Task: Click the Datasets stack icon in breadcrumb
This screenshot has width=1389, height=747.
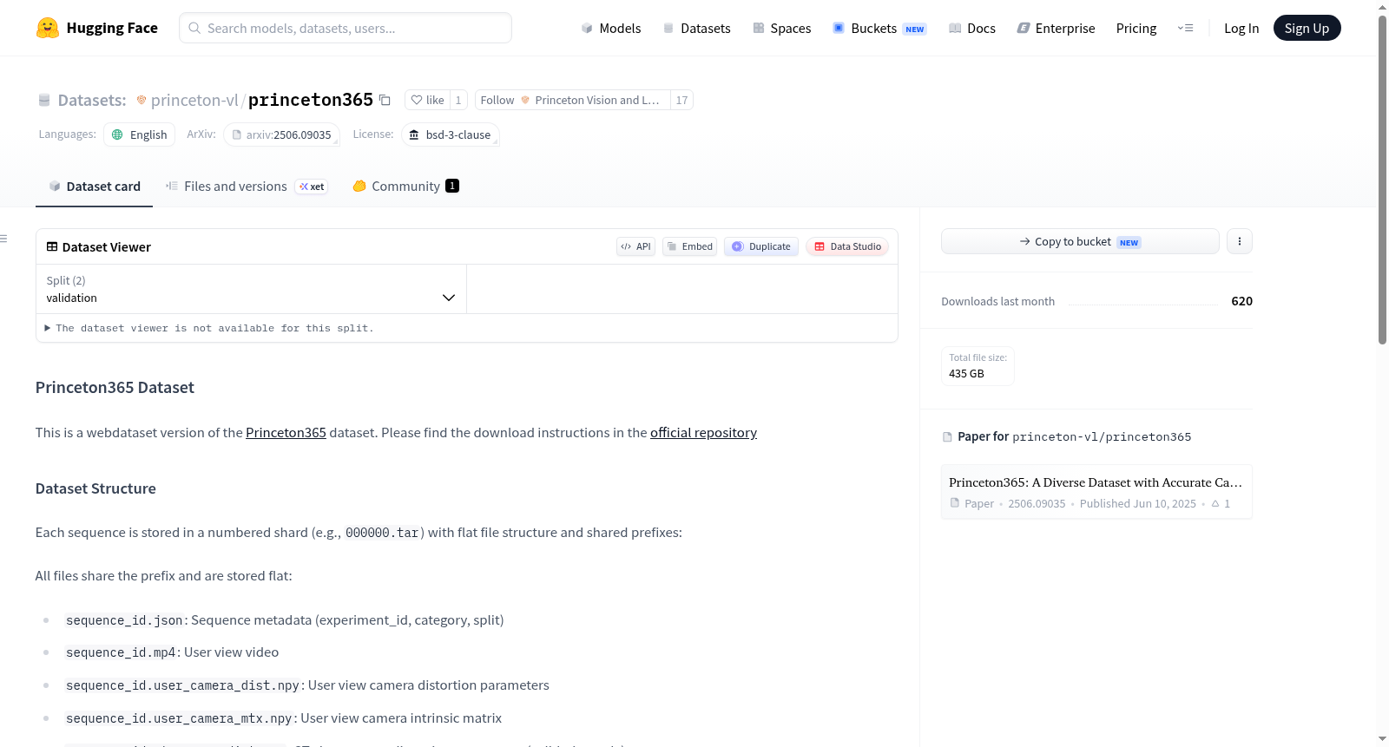Action: click(44, 100)
